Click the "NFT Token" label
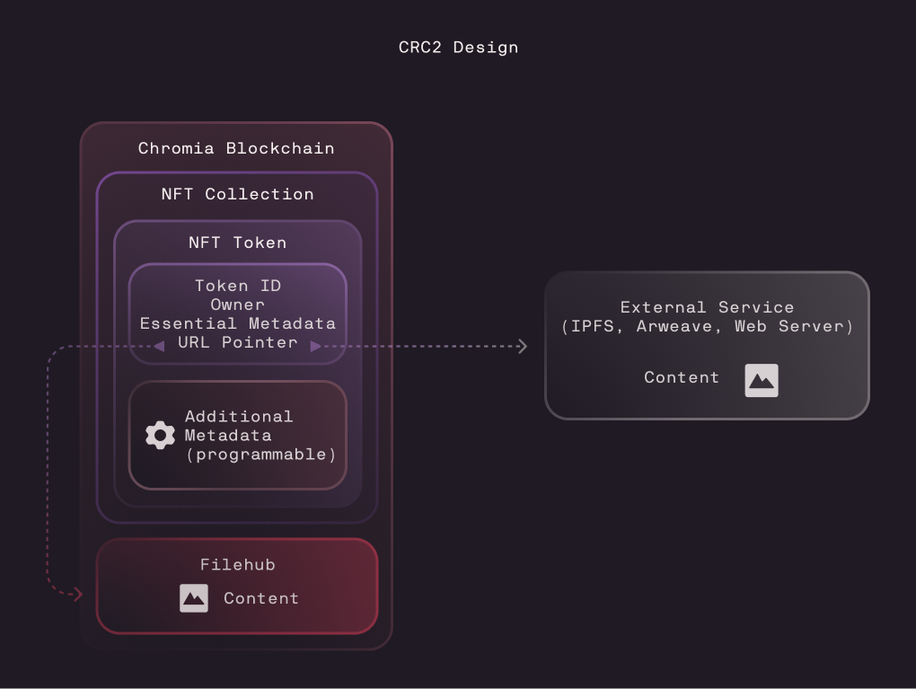Image resolution: width=916 pixels, height=689 pixels. (x=238, y=243)
